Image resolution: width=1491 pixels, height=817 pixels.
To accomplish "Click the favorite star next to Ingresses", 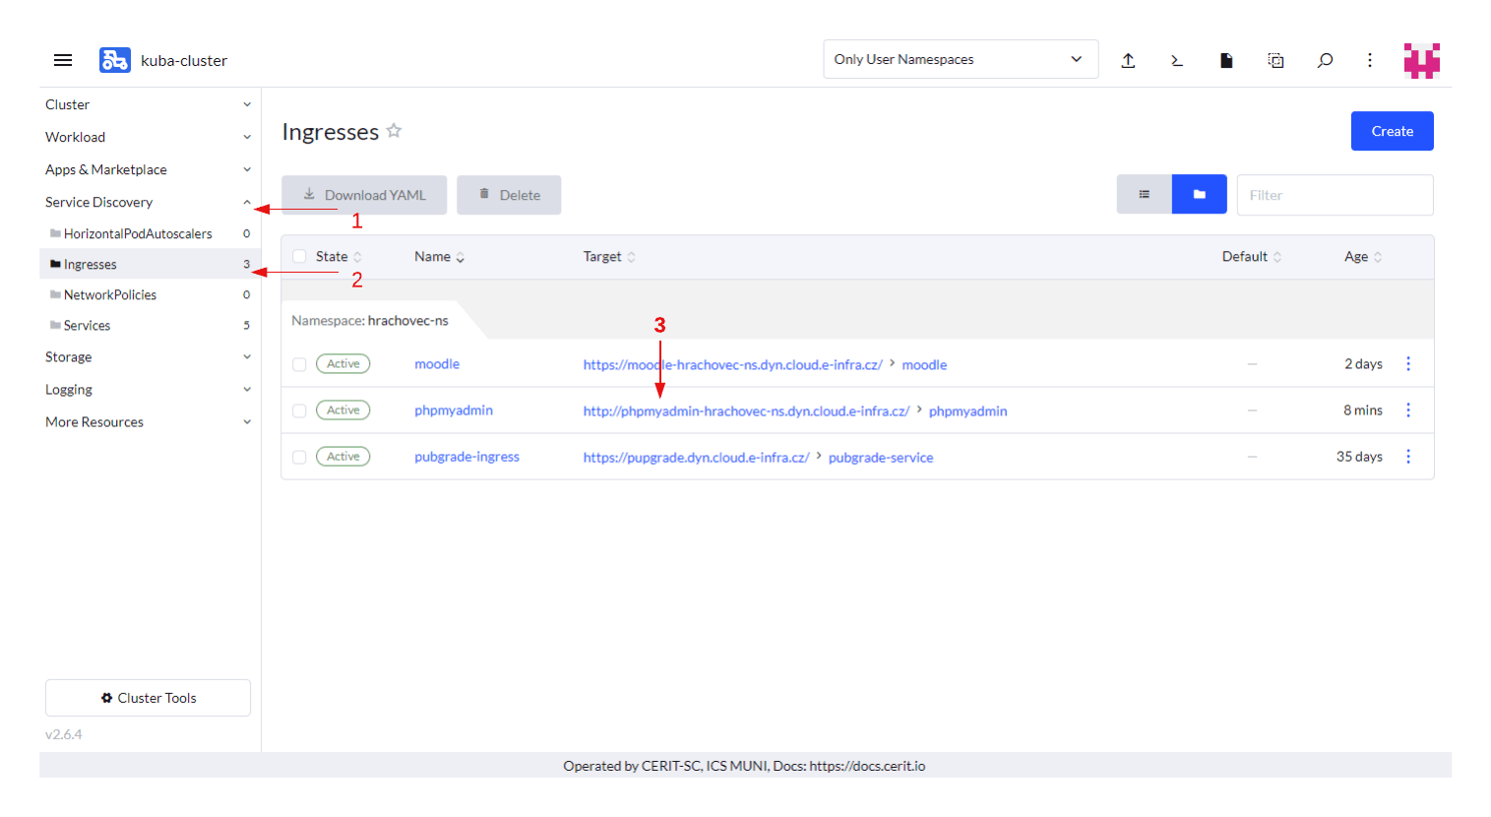I will pyautogui.click(x=394, y=131).
